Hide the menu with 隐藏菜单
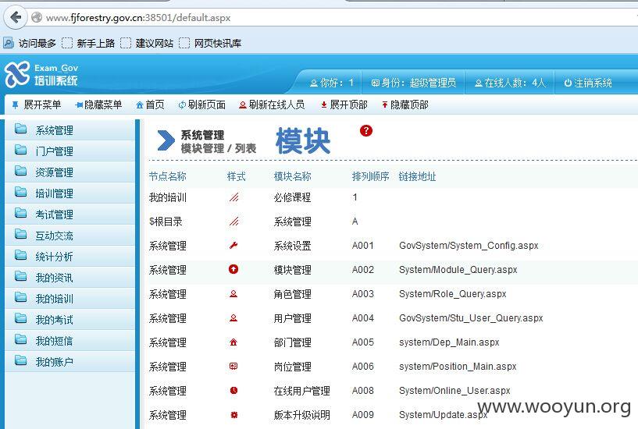 (98, 105)
